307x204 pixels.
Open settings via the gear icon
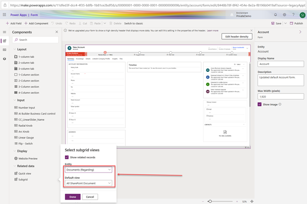(x=284, y=15)
